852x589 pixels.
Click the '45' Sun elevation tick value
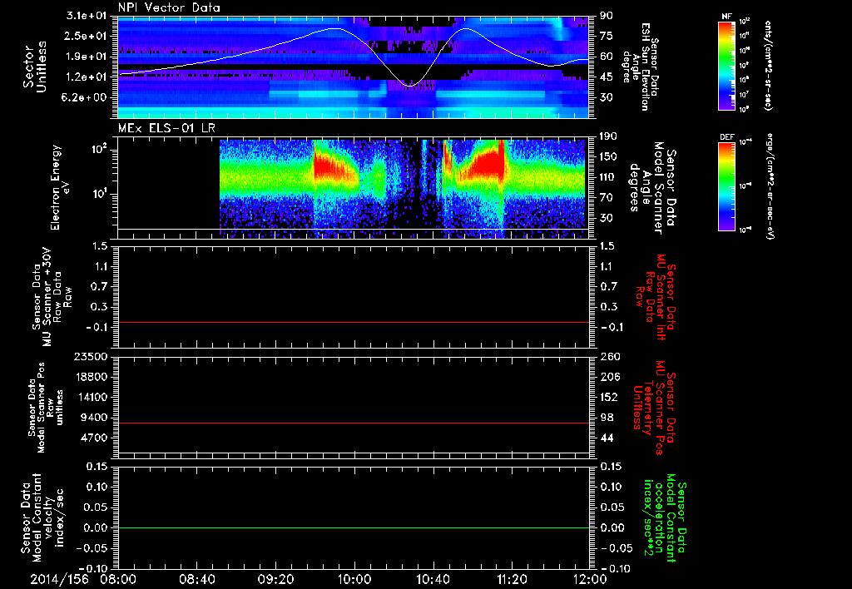click(x=607, y=77)
